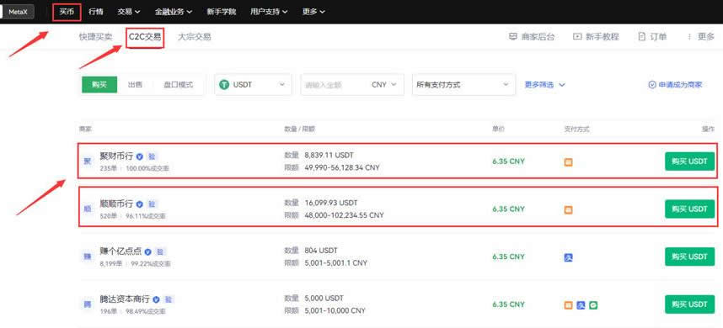Click the 顺 avatar of 顺顺币行
The height and width of the screenshot is (328, 723).
coord(88,209)
